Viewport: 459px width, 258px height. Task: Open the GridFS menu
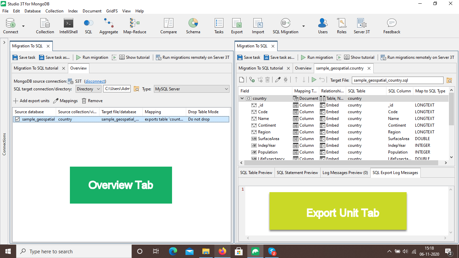pos(112,11)
